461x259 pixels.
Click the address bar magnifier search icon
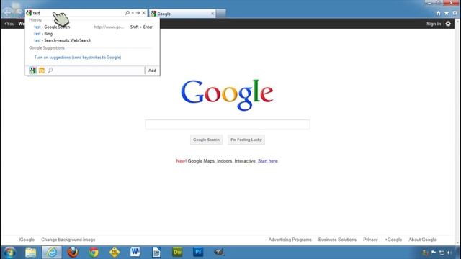[x=127, y=13]
